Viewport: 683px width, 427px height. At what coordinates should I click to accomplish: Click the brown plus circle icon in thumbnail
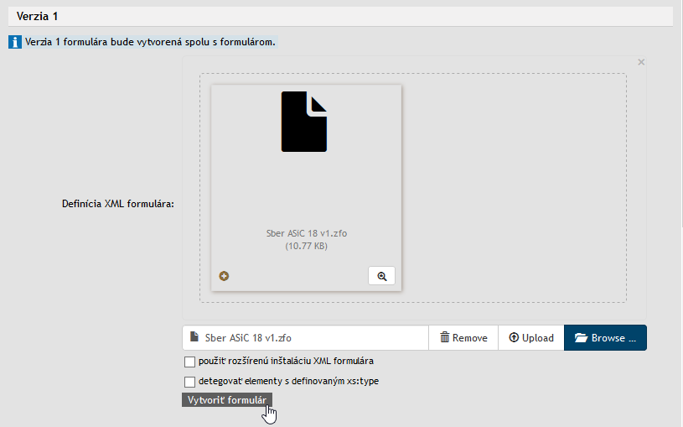click(x=225, y=276)
